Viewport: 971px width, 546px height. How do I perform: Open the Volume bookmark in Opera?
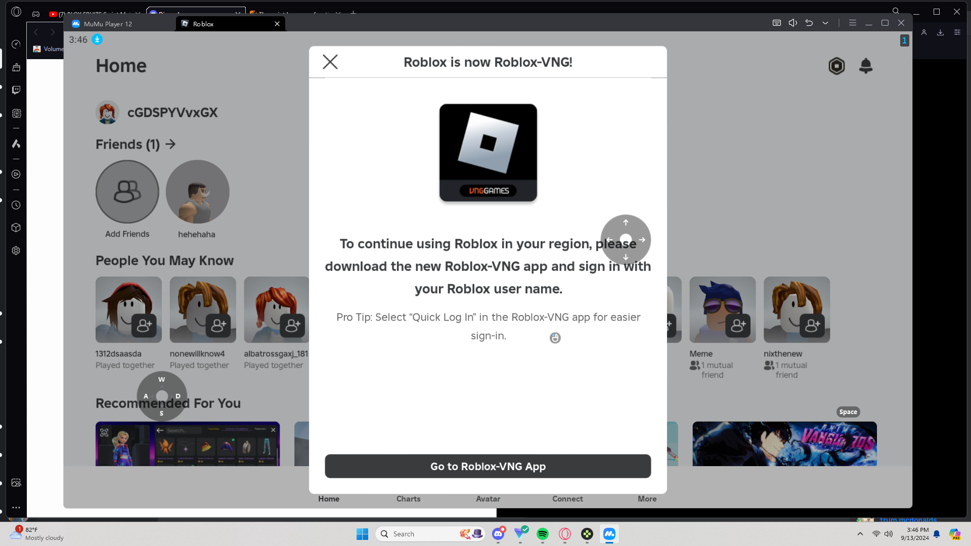click(x=49, y=49)
